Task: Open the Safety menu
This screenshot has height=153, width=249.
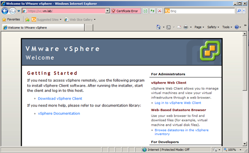Action: click(x=213, y=27)
